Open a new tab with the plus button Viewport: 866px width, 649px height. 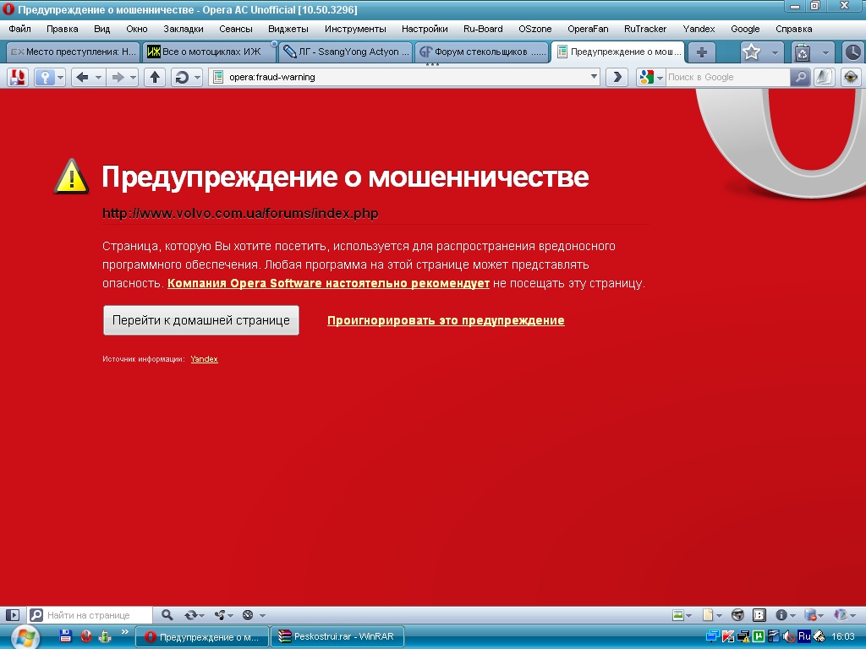pos(701,52)
